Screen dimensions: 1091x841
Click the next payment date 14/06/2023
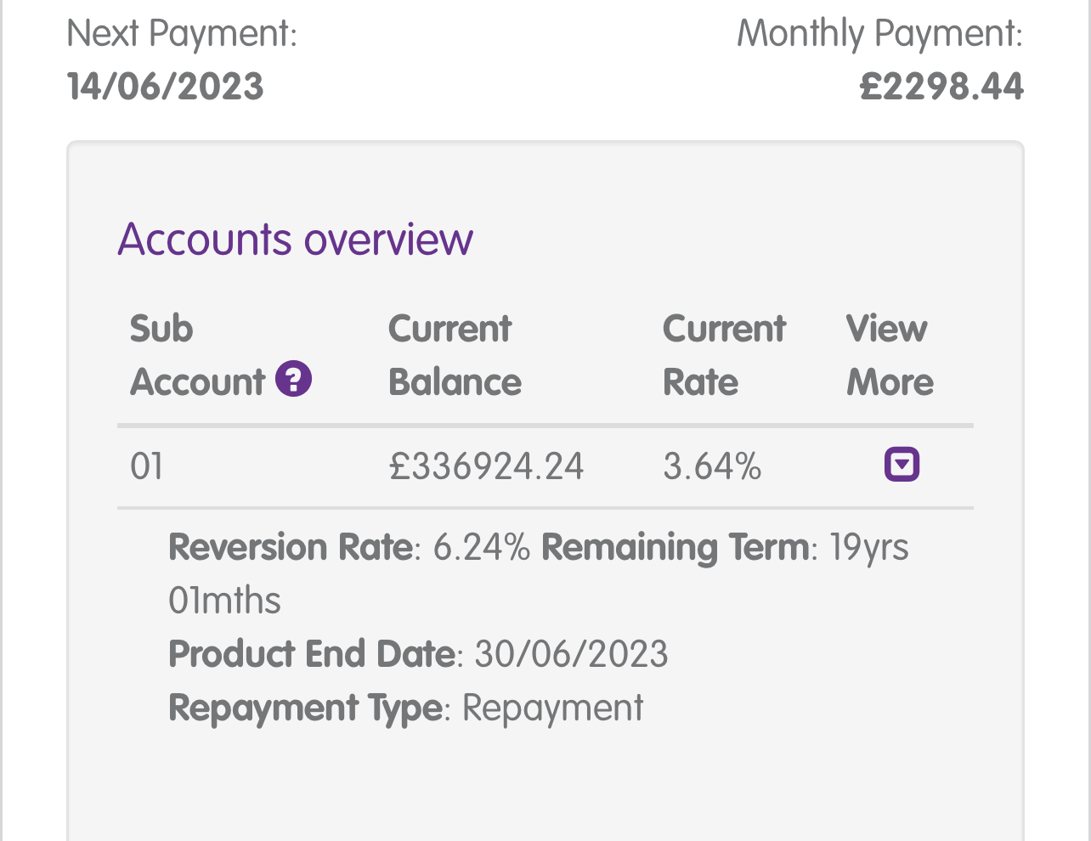(166, 87)
